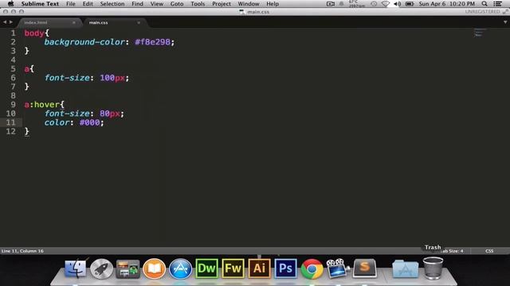Open the Goto menu

click(x=177, y=4)
